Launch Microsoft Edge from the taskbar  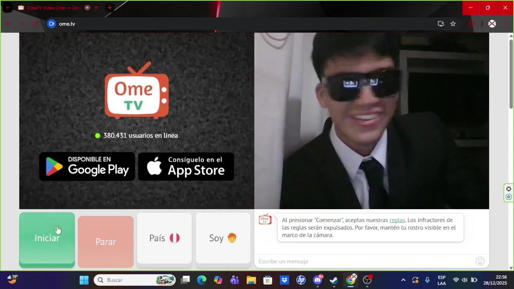pyautogui.click(x=202, y=280)
